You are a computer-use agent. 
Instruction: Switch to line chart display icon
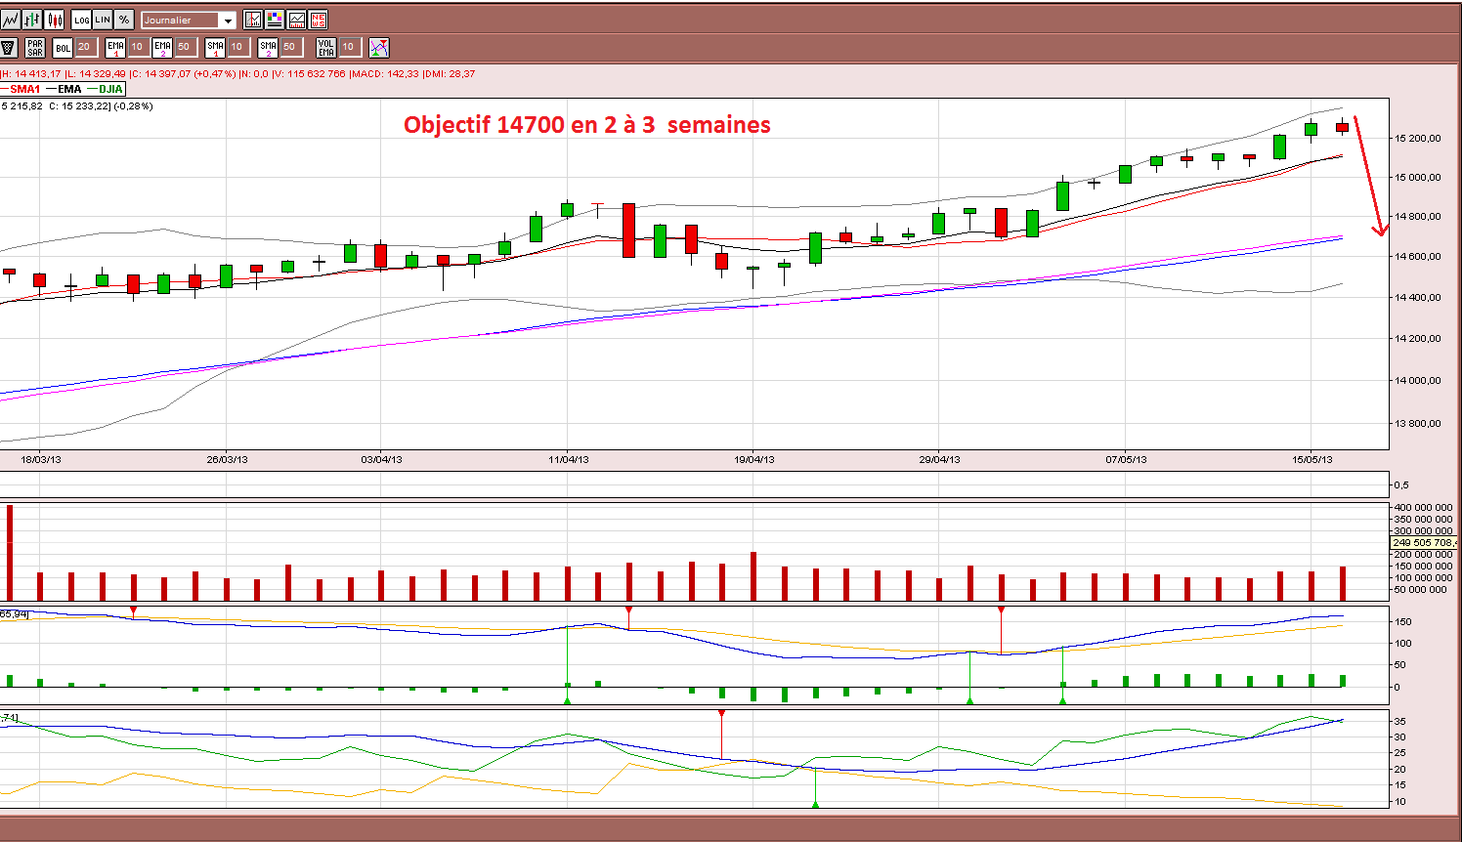(x=11, y=20)
